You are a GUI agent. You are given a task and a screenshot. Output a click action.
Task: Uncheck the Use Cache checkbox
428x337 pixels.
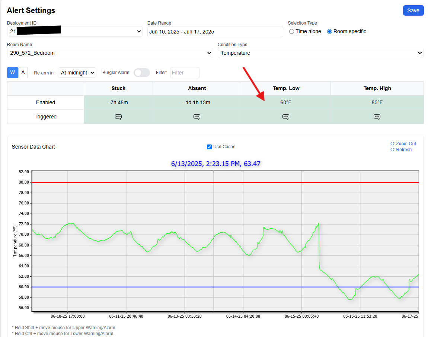(209, 147)
